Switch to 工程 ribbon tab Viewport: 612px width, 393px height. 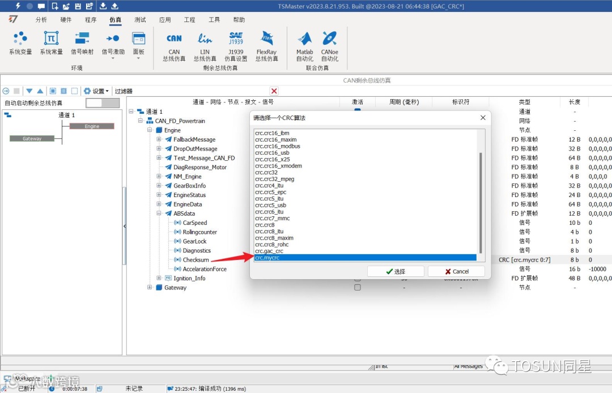[189, 19]
